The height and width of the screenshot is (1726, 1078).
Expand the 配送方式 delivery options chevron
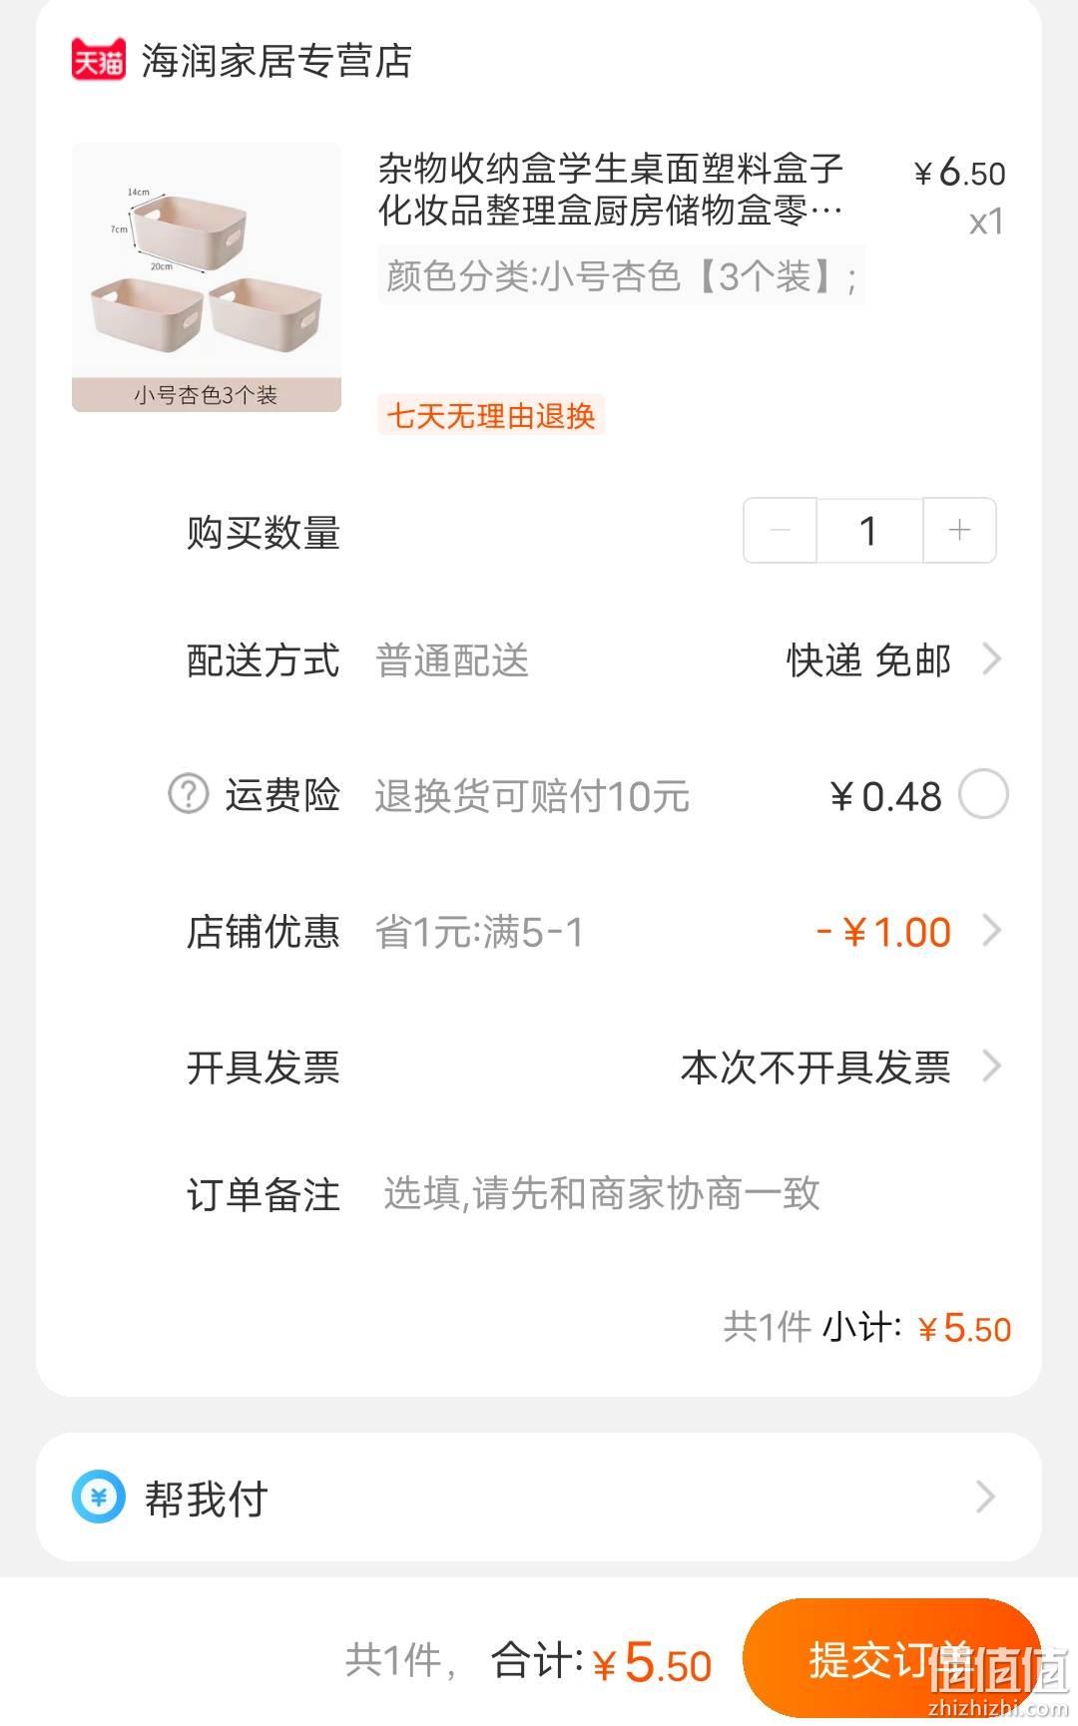tap(991, 659)
